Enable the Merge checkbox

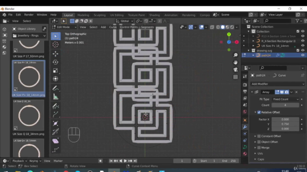point(259,148)
